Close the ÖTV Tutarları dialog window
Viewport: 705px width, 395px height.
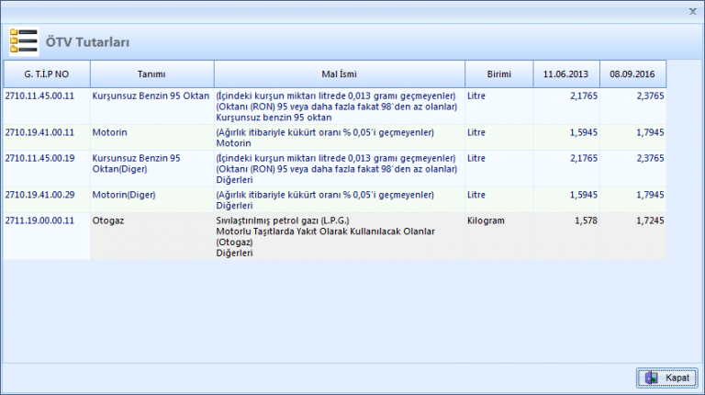click(691, 11)
